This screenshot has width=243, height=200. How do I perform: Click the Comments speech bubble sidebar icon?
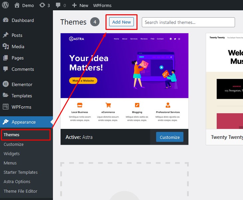[x=6, y=69]
